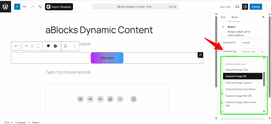
Task: Select Container in the breadcrumb bar
Action: (x=21, y=122)
